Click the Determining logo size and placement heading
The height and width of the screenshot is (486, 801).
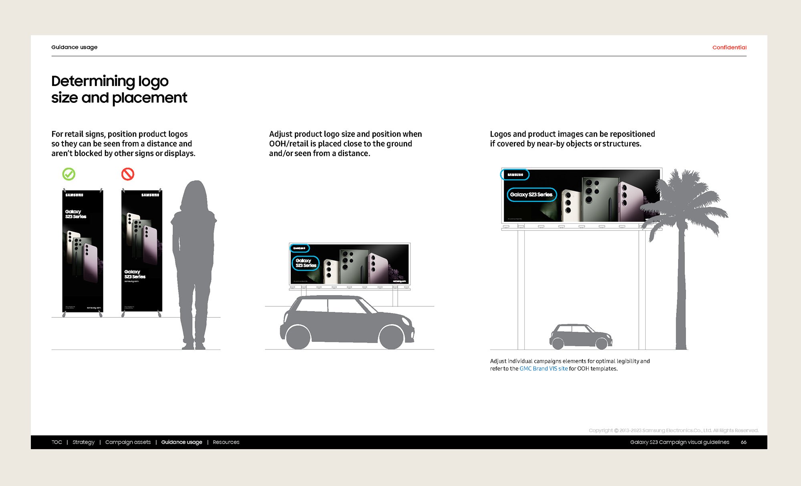coord(119,89)
